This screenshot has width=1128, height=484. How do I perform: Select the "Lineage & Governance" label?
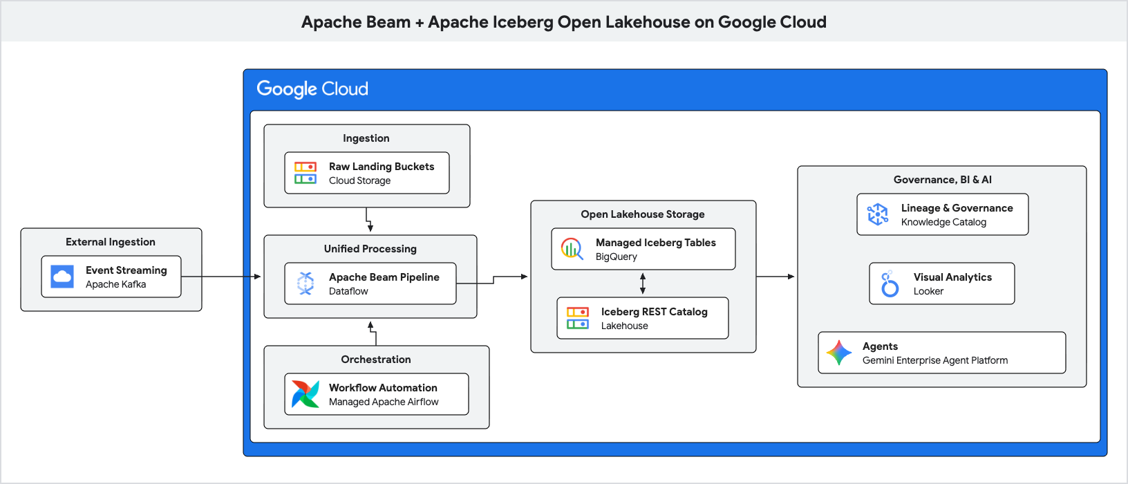(x=957, y=208)
